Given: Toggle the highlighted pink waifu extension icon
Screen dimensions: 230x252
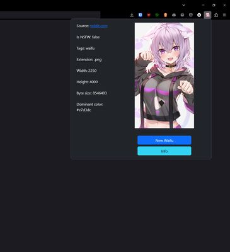Looking at the screenshot, I should [207, 15].
